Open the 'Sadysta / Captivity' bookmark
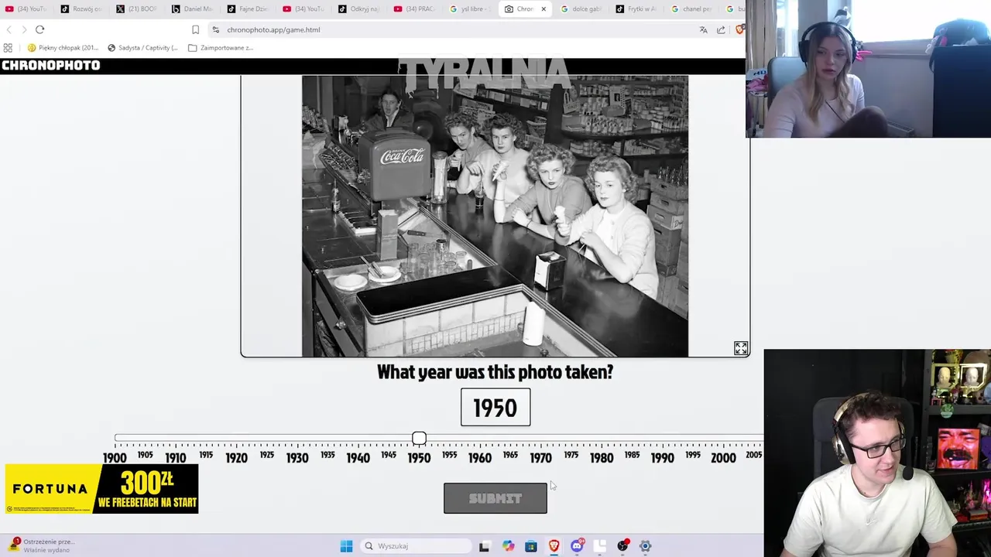The image size is (991, 557). point(143,48)
